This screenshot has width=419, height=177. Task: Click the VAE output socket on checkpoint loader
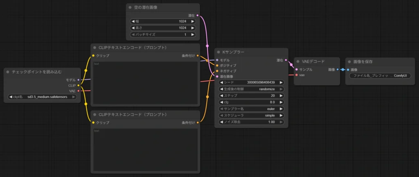[x=78, y=91]
